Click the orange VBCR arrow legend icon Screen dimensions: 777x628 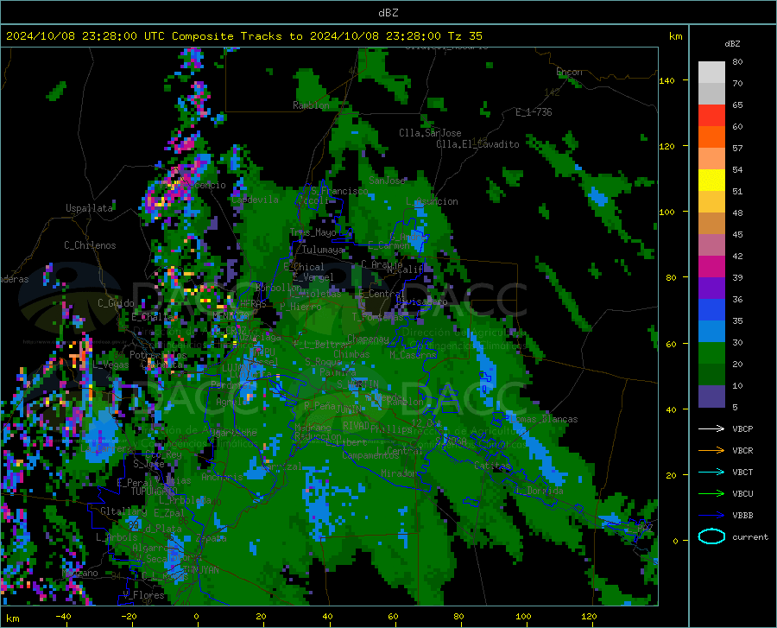click(x=711, y=450)
